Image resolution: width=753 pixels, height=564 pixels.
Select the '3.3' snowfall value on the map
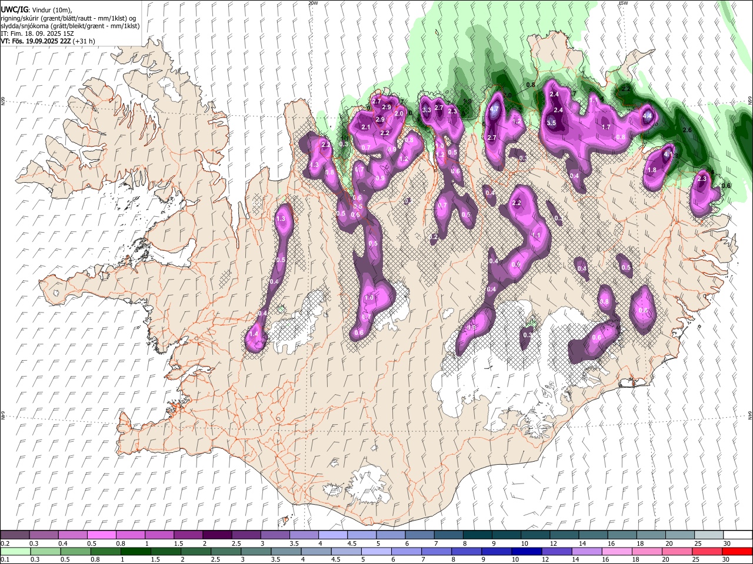tap(427, 110)
